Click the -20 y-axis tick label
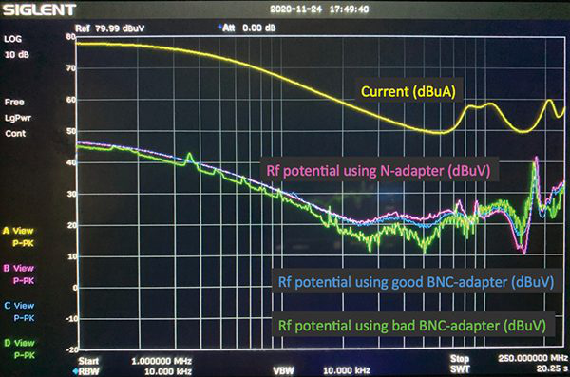Viewport: 570px width, 377px height. pos(71,349)
